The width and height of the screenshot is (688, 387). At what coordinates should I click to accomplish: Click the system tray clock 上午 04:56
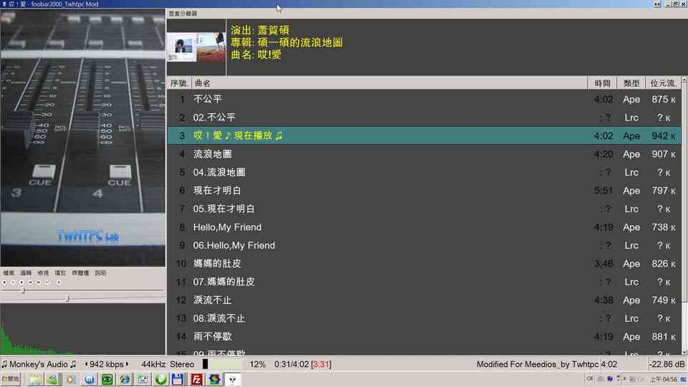(663, 379)
